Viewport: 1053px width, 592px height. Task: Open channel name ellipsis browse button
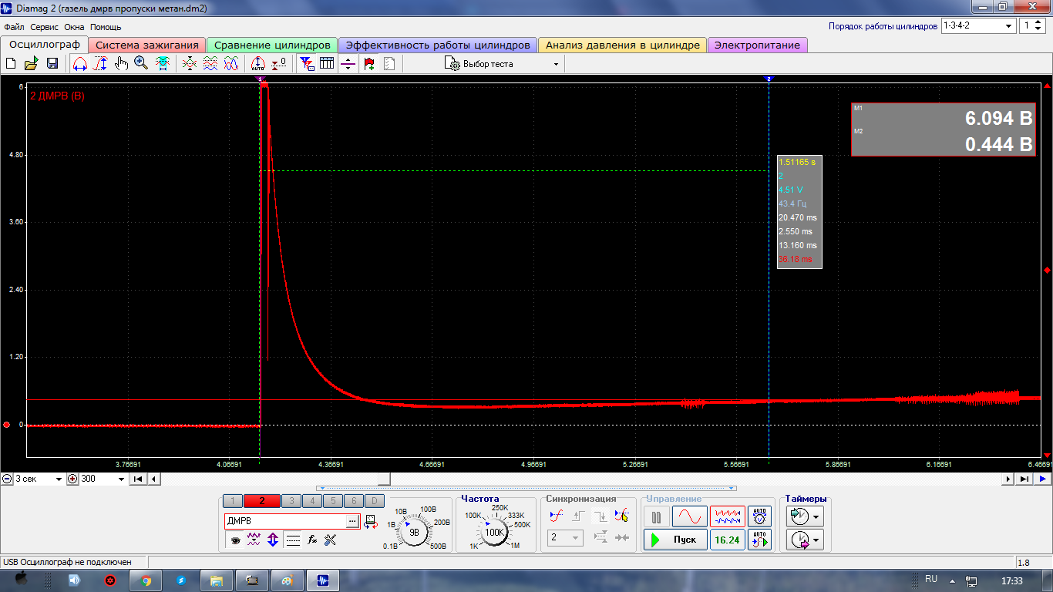point(352,521)
